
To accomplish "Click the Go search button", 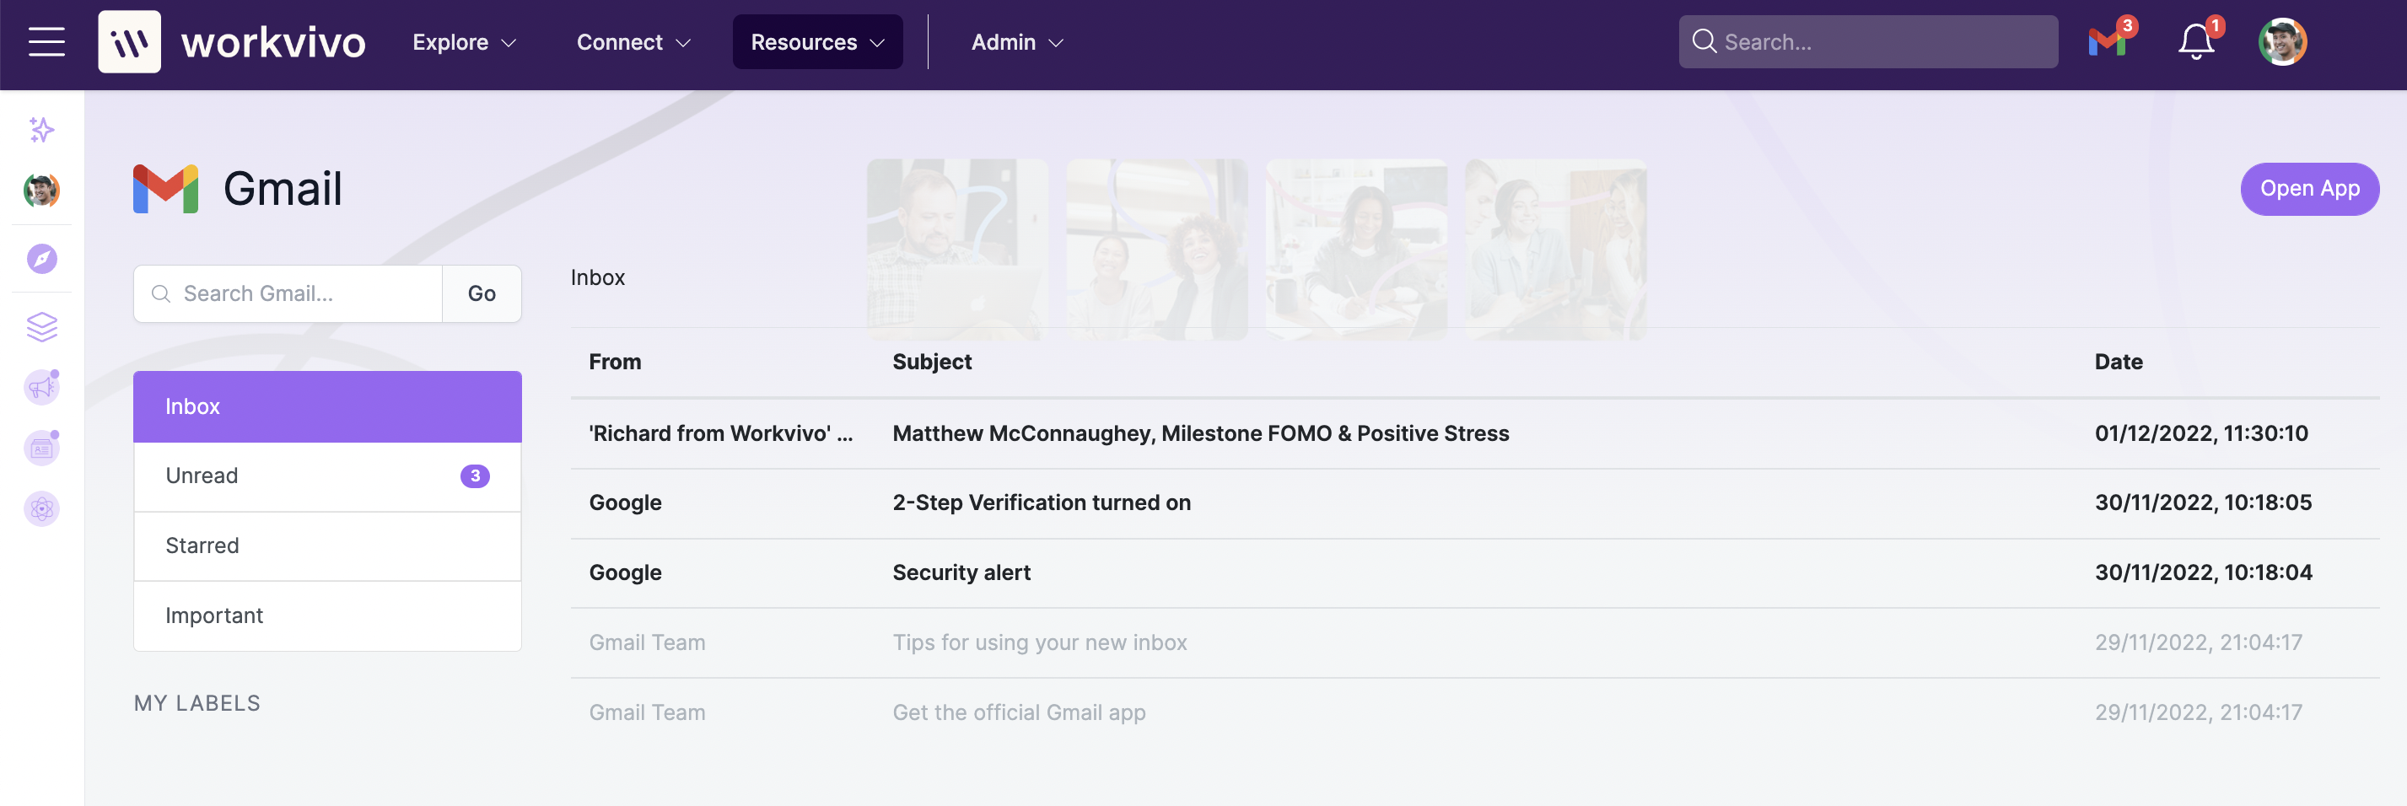I will (482, 293).
